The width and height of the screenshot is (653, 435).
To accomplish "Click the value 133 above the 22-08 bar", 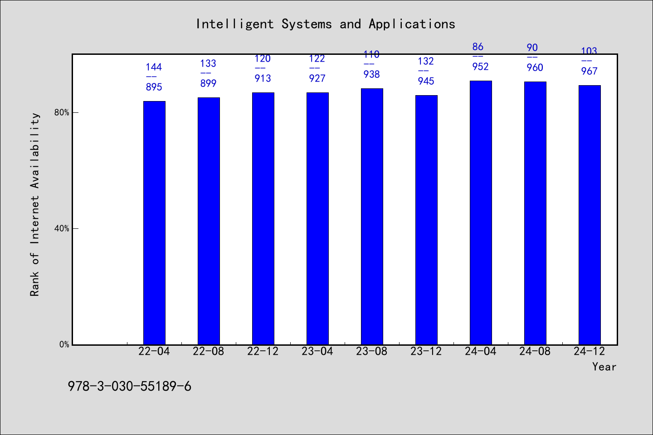I will click(208, 63).
